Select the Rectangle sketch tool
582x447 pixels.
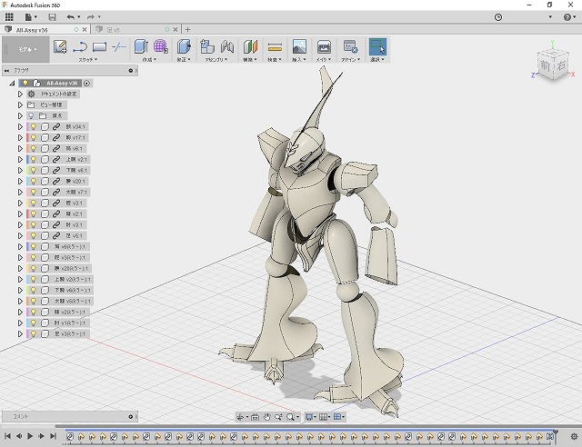click(99, 46)
